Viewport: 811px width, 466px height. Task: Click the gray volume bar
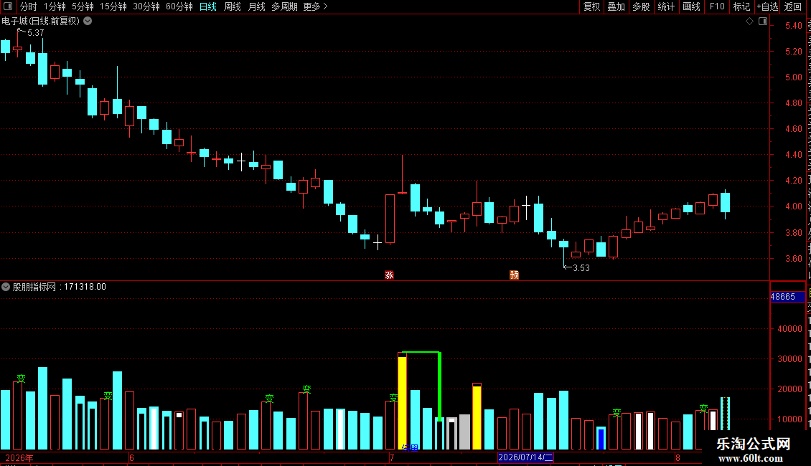(464, 432)
